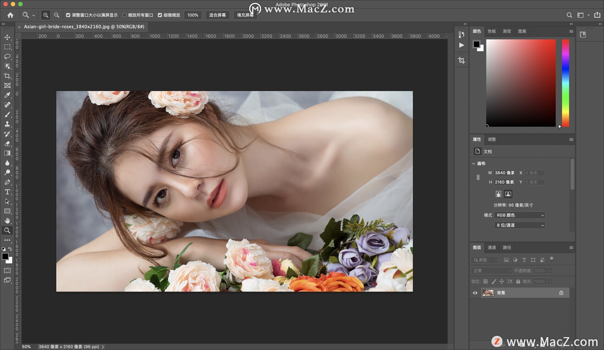This screenshot has width=604, height=350.
Task: Select the Path Selection tool
Action: (7, 201)
